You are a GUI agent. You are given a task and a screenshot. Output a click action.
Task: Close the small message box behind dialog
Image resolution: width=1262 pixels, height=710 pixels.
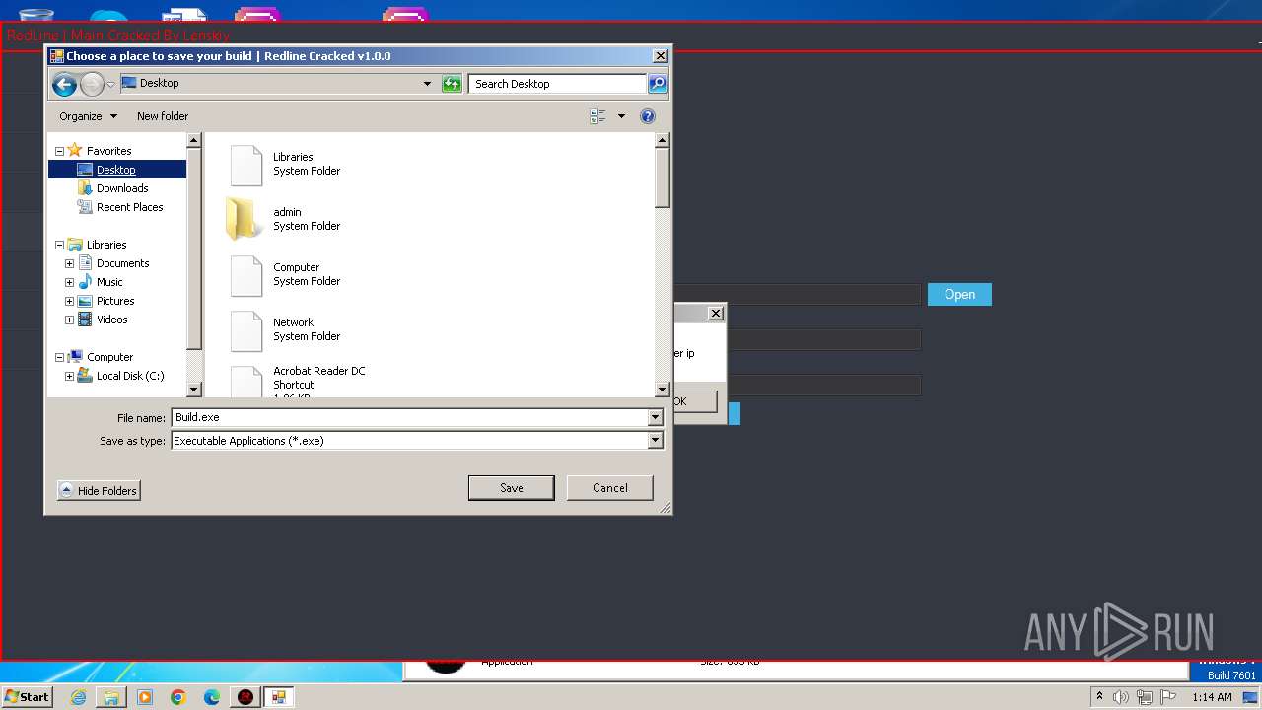click(716, 313)
